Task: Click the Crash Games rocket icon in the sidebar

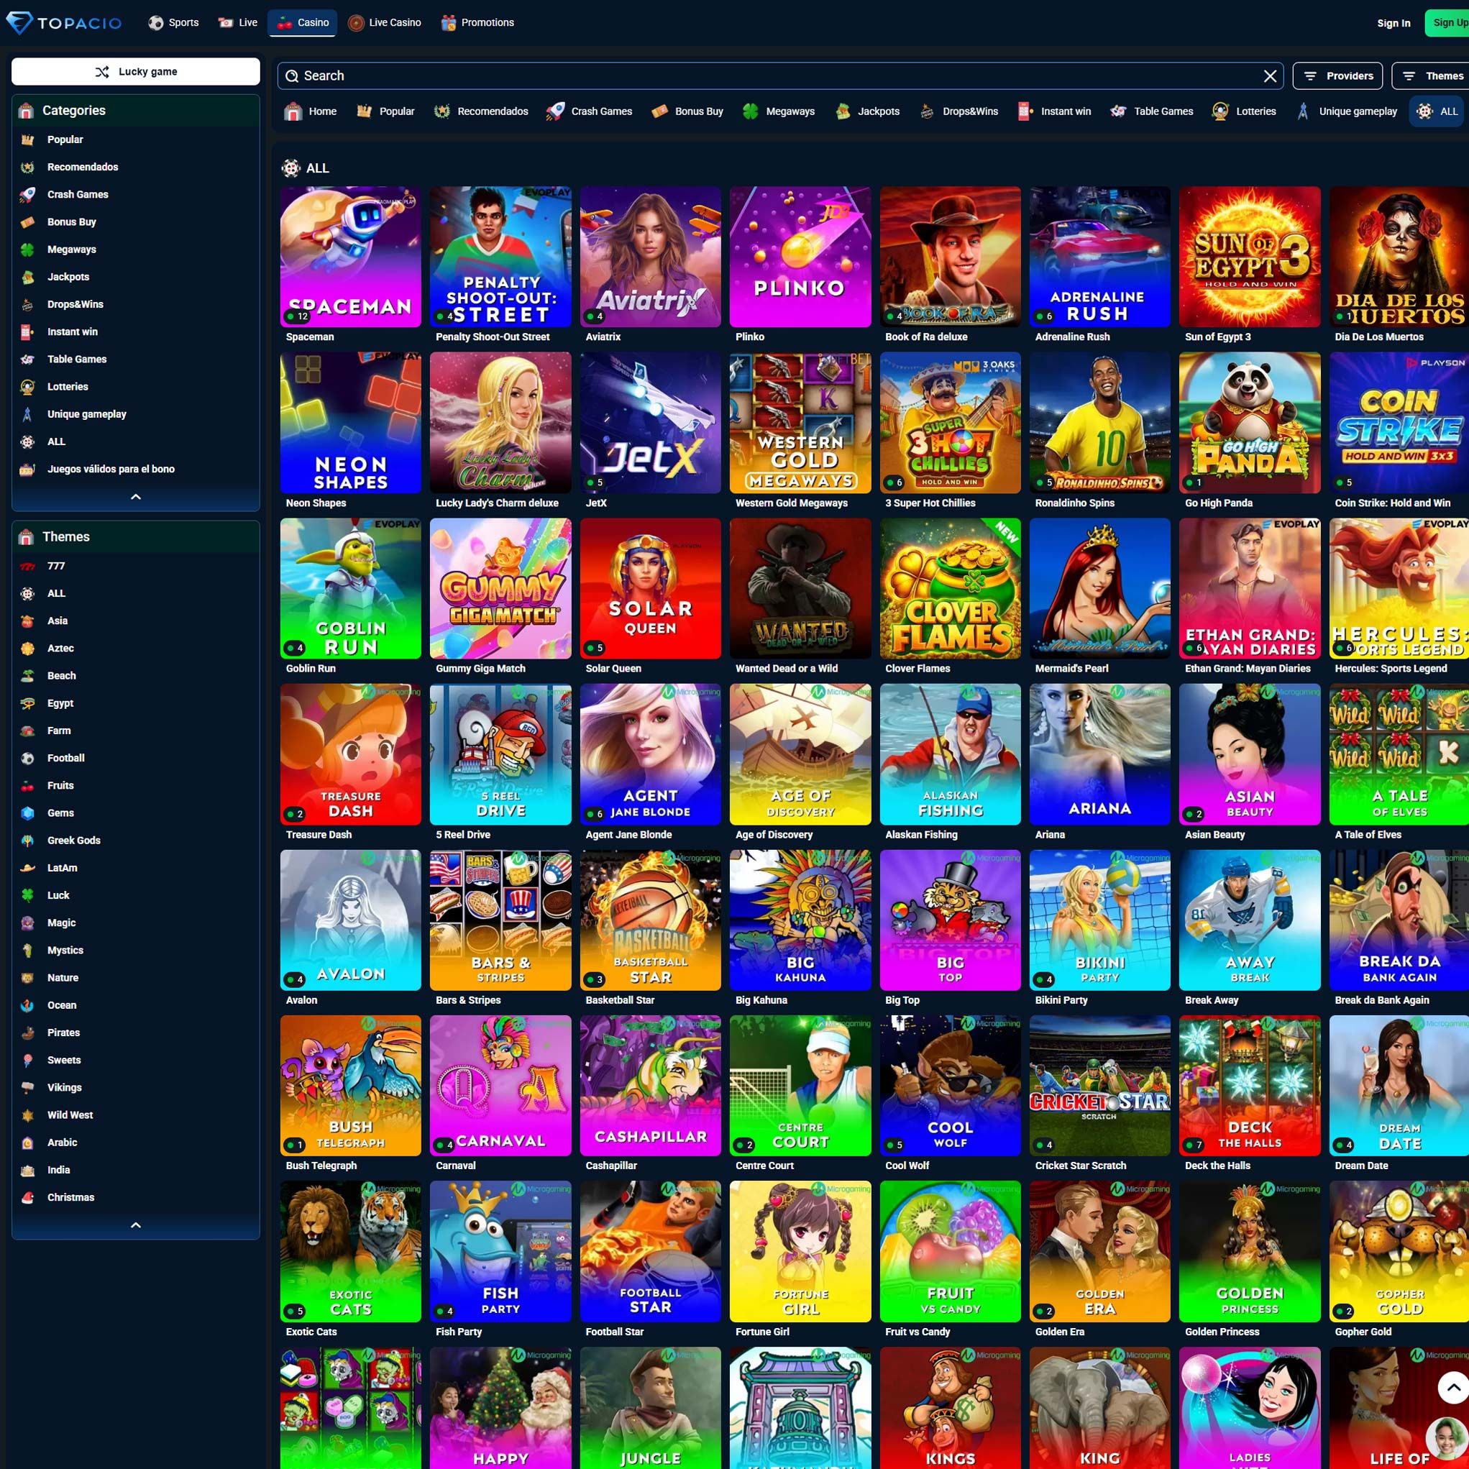Action: (27, 195)
